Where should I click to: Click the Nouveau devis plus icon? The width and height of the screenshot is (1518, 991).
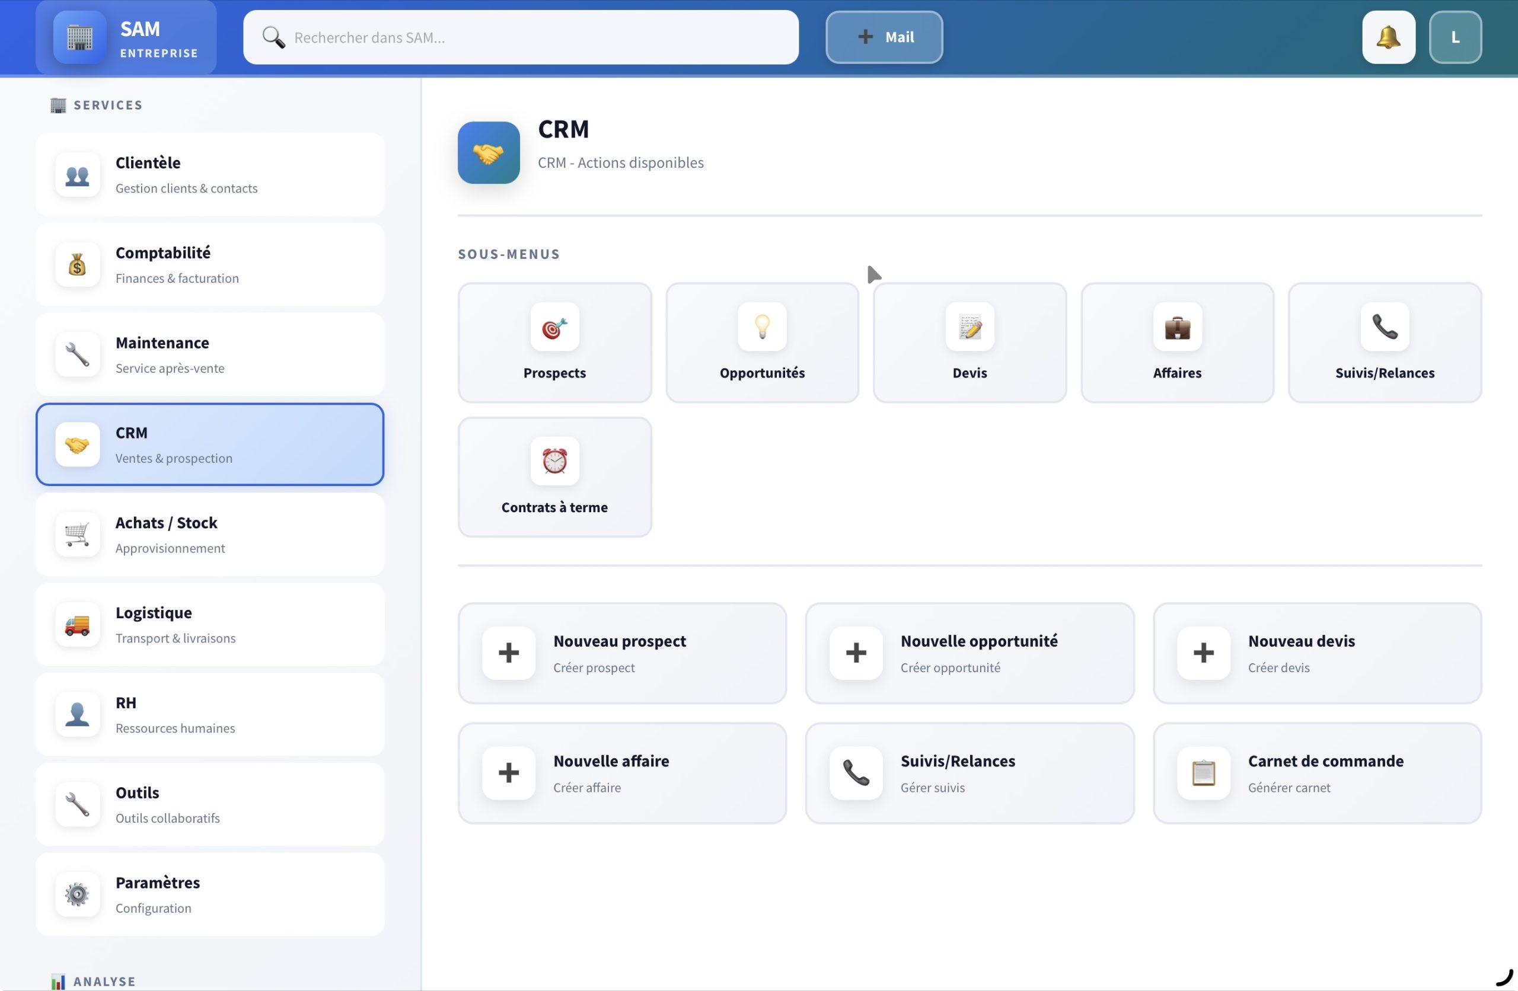pyautogui.click(x=1203, y=653)
